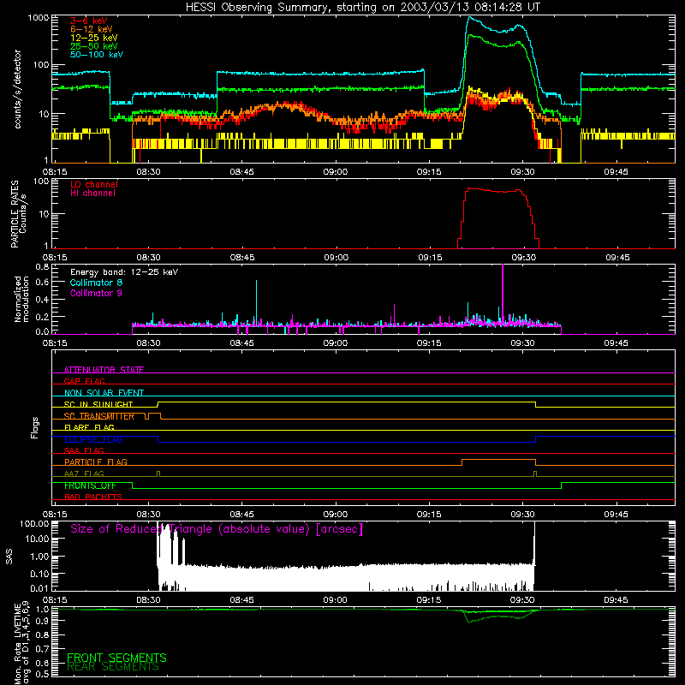Click the Flags panel axis label
The height and width of the screenshot is (685, 685).
pyautogui.click(x=35, y=427)
